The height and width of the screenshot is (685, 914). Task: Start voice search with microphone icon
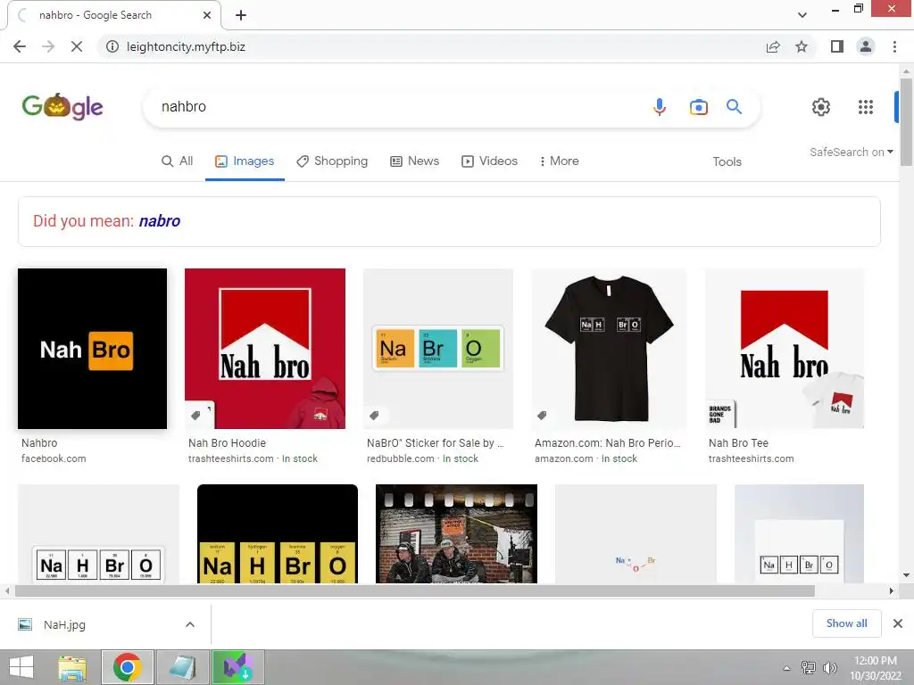660,107
